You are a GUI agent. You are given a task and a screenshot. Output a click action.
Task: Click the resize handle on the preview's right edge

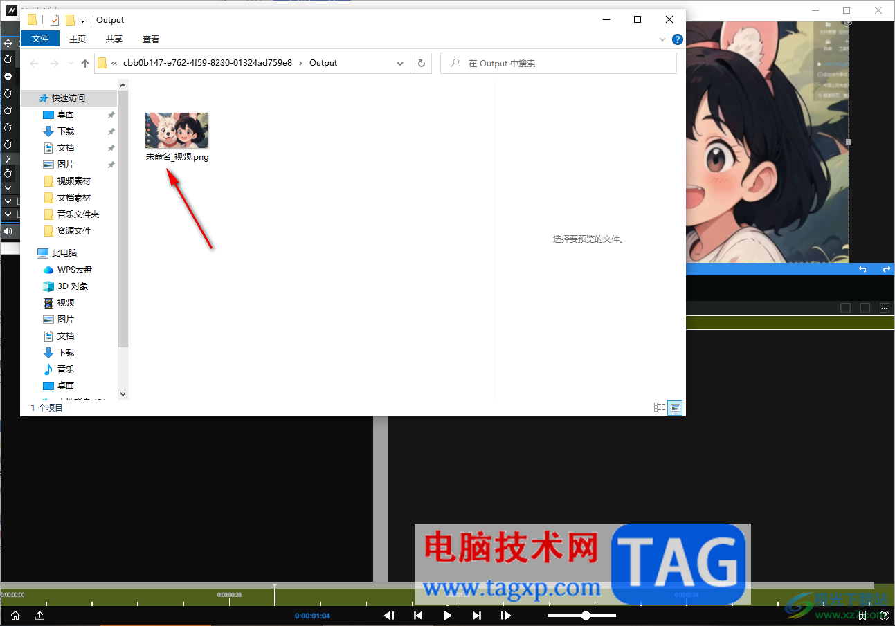click(x=849, y=142)
